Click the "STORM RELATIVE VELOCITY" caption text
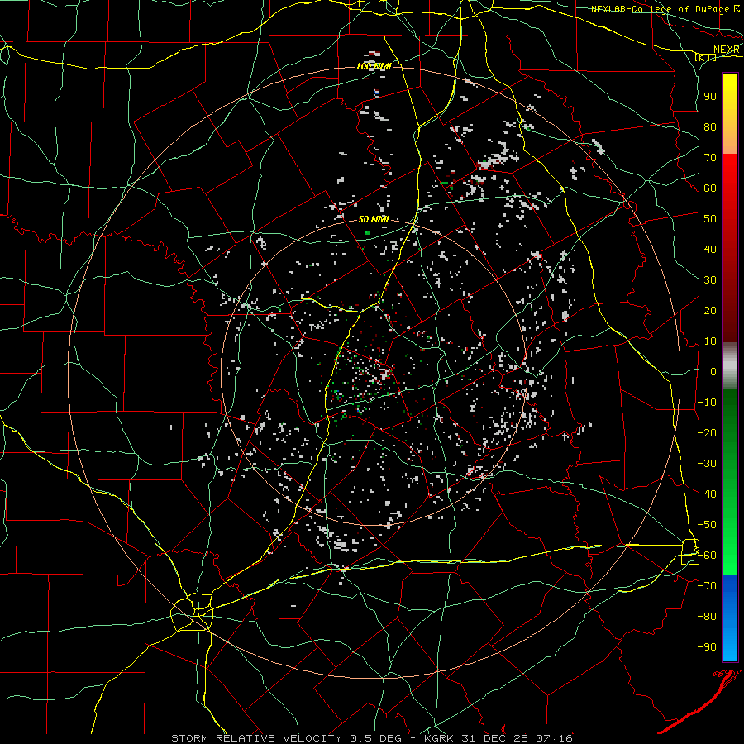Image resolution: width=744 pixels, height=744 pixels. pyautogui.click(x=255, y=738)
